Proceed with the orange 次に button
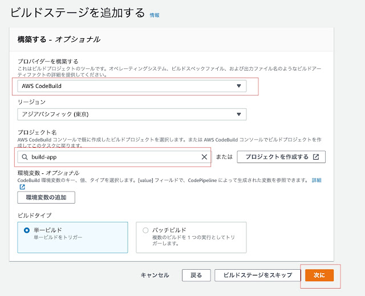The image size is (365, 296). [x=319, y=275]
